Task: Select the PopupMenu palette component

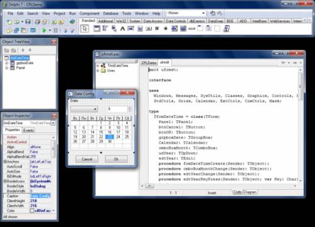Action: [x=114, y=28]
